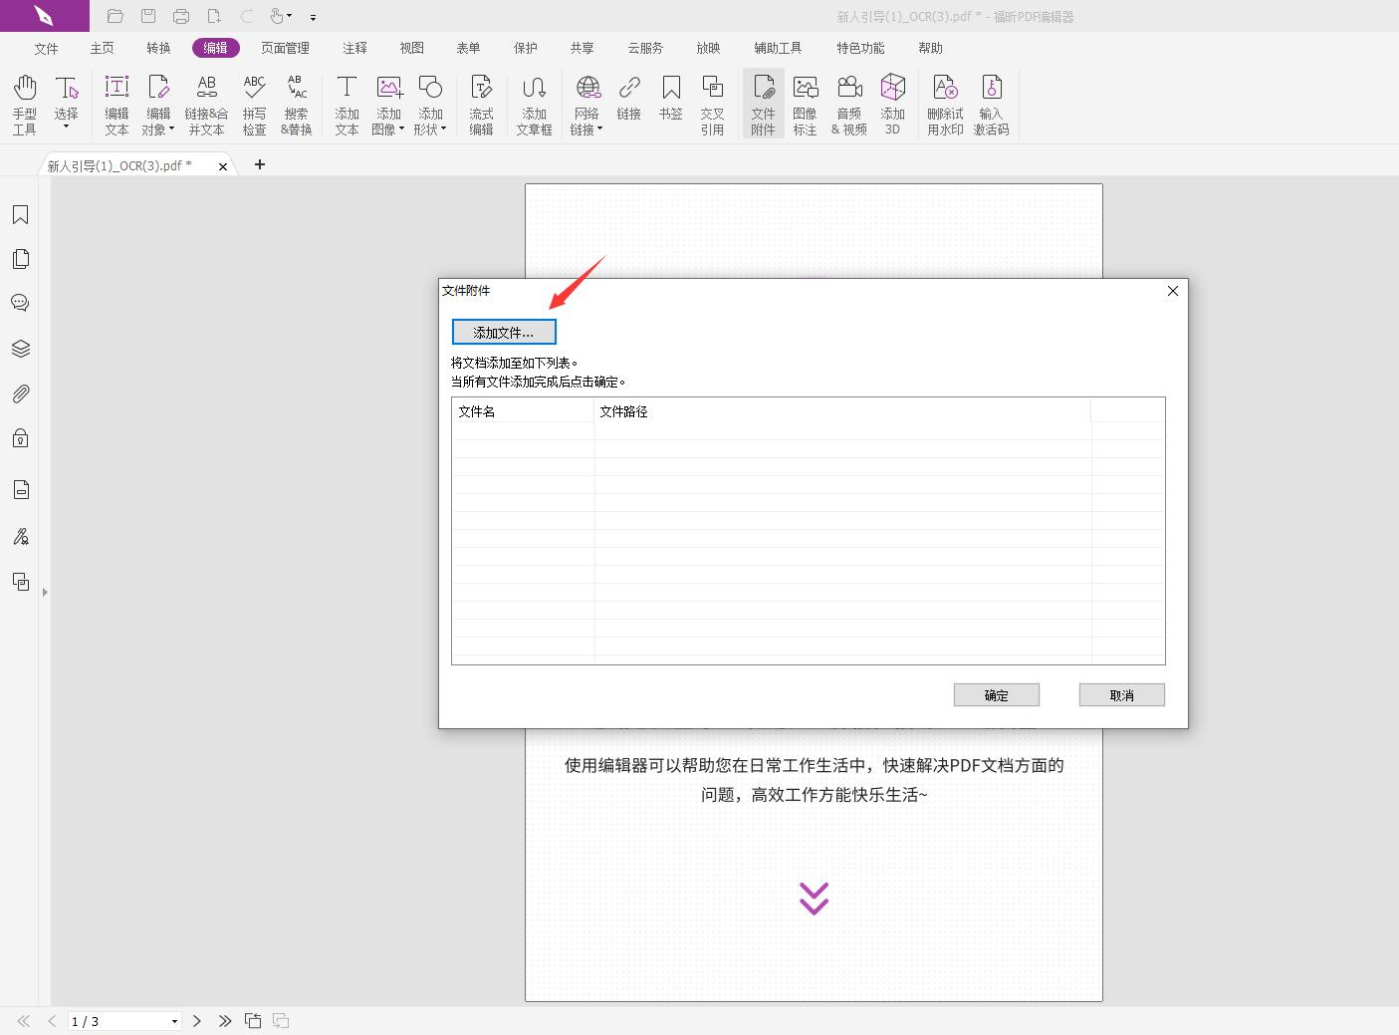Open the 拼写检查 spell check tool
1399x1035 pixels.
pos(255,100)
